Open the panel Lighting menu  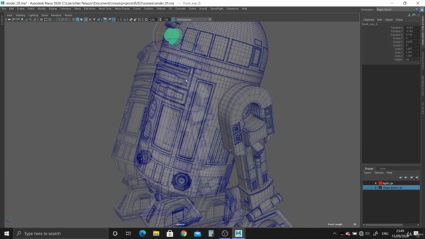(33, 15)
